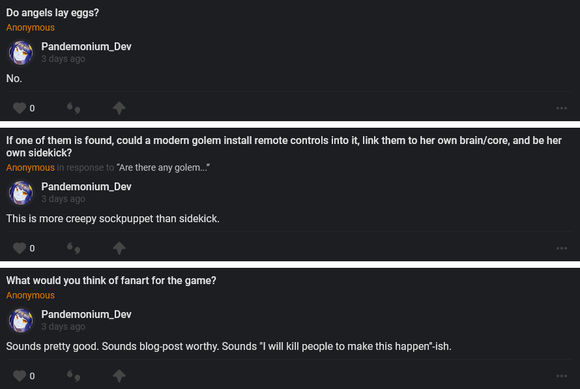Like the "Do angels lay eggs?" answer

20,108
